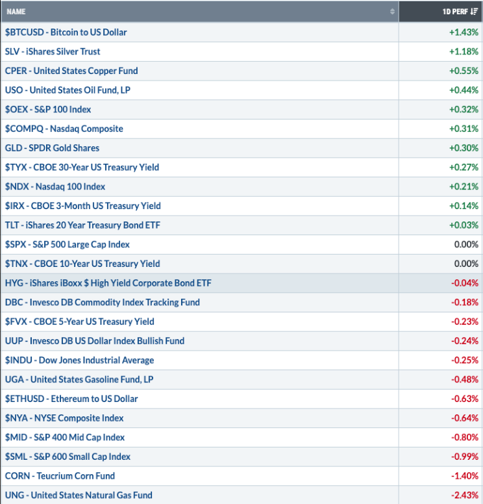Screen dimensions: 483x504
Task: Select the -0.80% $MID performance value
Action: 465,437
